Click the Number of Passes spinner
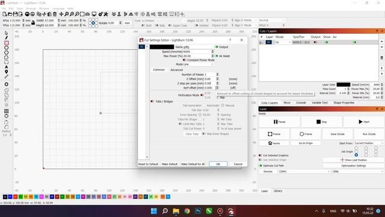This screenshot has width=385, height=217. coord(217,74)
